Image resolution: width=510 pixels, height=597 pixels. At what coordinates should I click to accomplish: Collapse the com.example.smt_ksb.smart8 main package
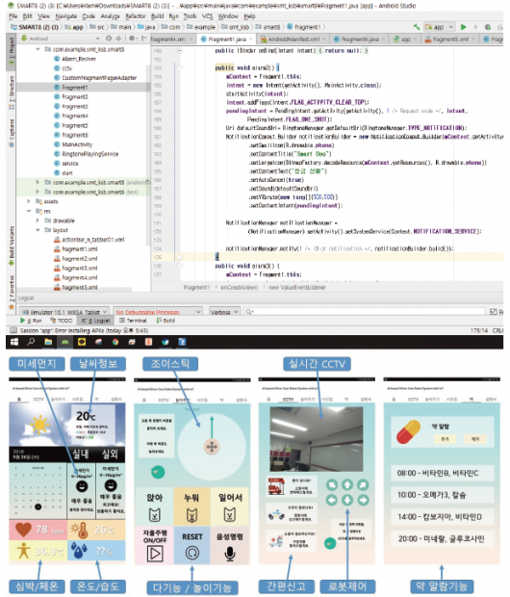(x=38, y=49)
